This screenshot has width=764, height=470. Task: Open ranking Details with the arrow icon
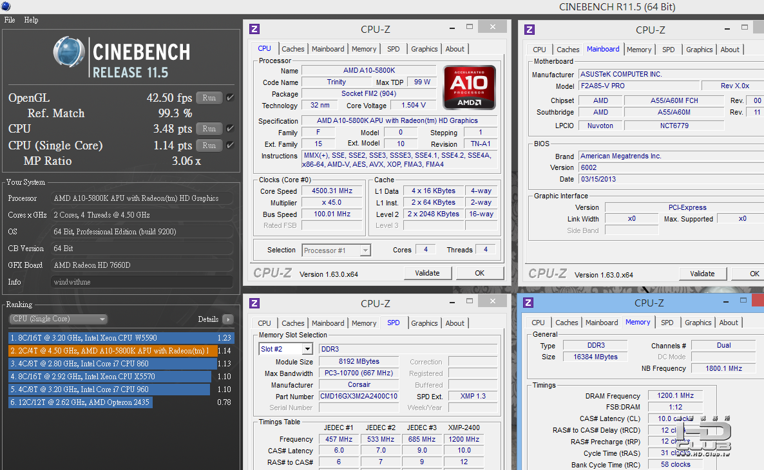coord(227,319)
